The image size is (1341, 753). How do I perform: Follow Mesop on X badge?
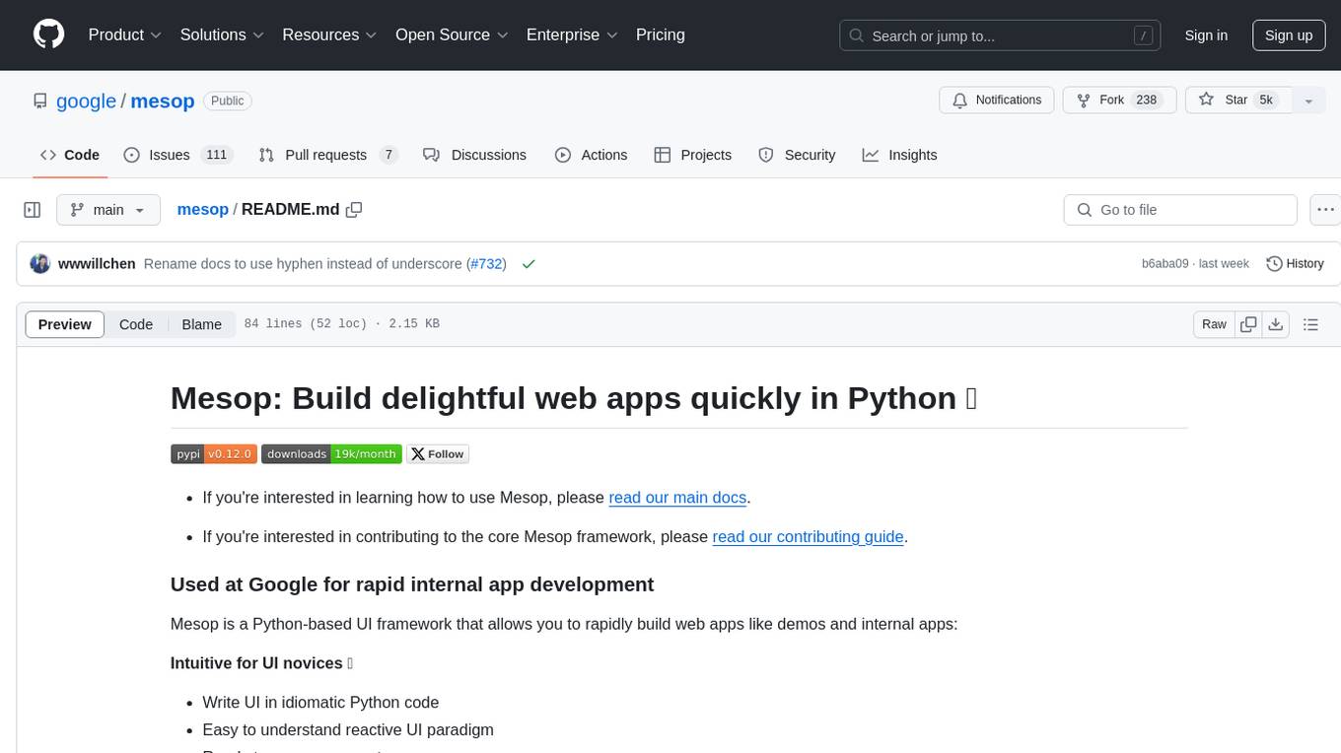coord(438,454)
